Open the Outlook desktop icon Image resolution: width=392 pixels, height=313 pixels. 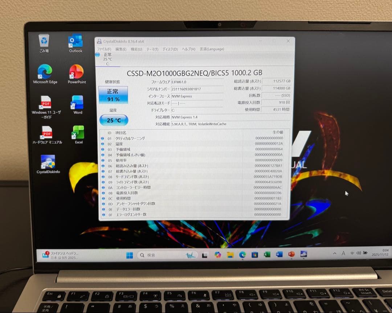click(x=75, y=41)
